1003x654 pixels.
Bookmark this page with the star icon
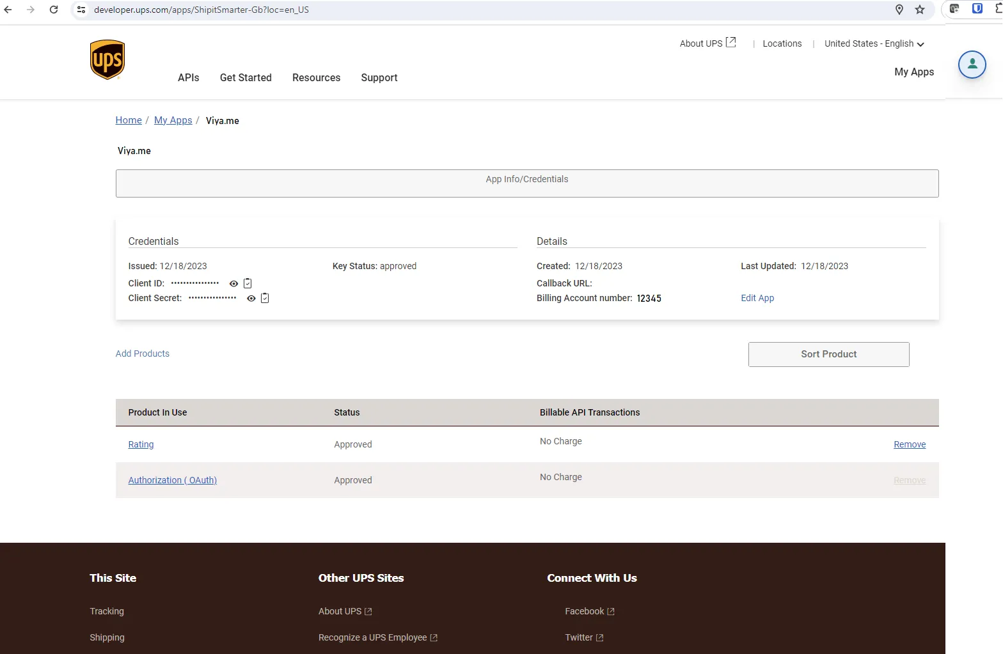[920, 10]
